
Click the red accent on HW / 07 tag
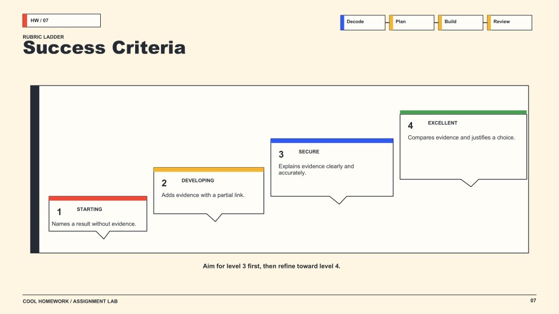tap(25, 20)
